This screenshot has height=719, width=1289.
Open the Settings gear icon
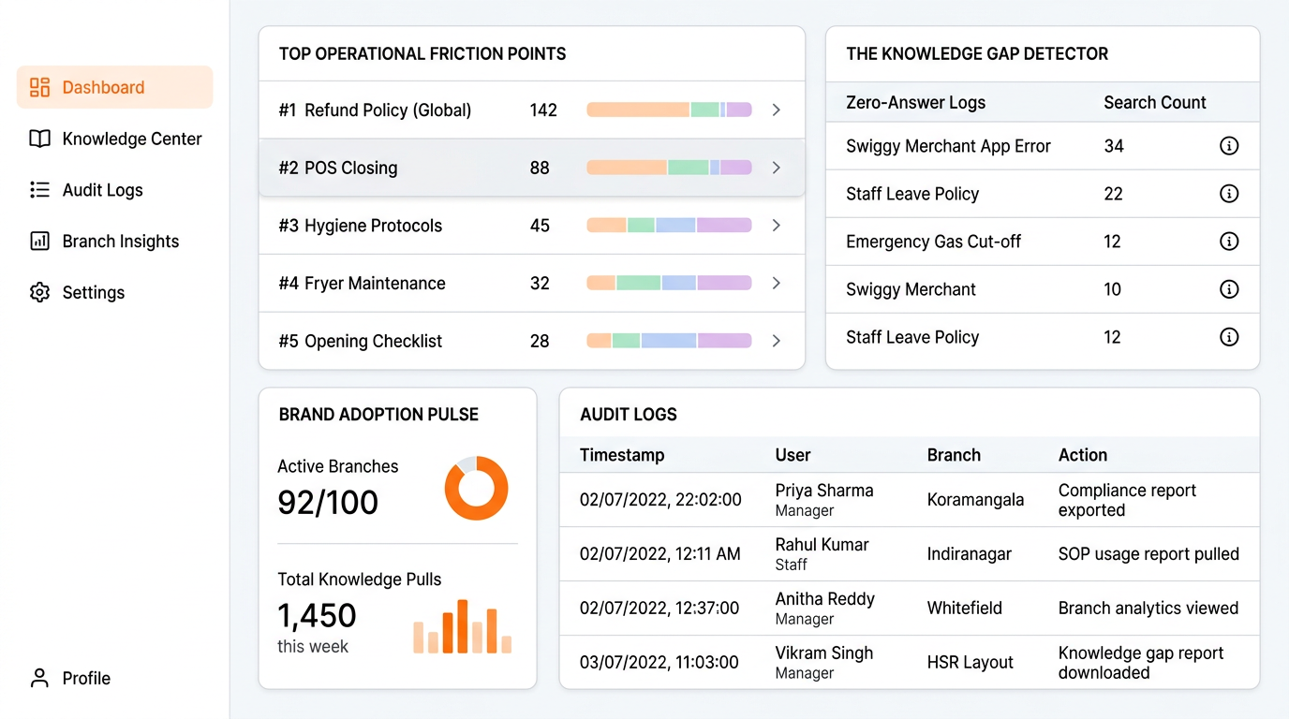(x=39, y=292)
